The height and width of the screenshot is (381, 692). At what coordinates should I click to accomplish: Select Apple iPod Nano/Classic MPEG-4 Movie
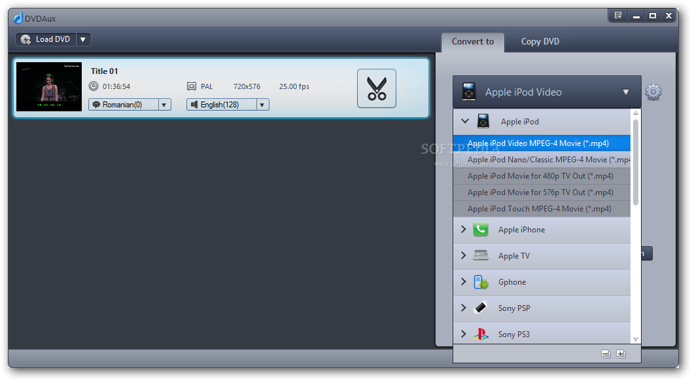[542, 159]
